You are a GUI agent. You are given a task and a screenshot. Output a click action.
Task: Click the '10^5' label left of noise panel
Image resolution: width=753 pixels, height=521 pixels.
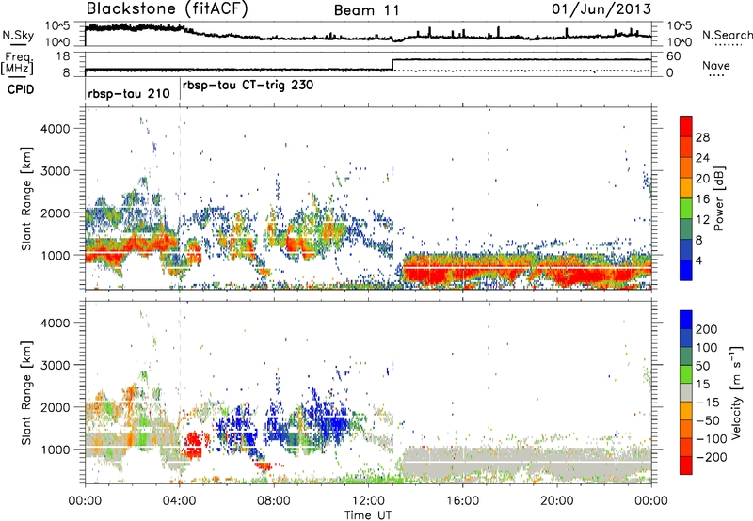(x=57, y=26)
